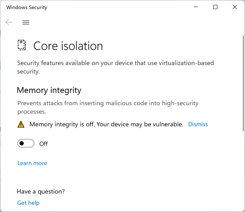Viewport: 245px width, 212px height.
Task: Click the 'Have a question?' heading
Action: point(41,191)
